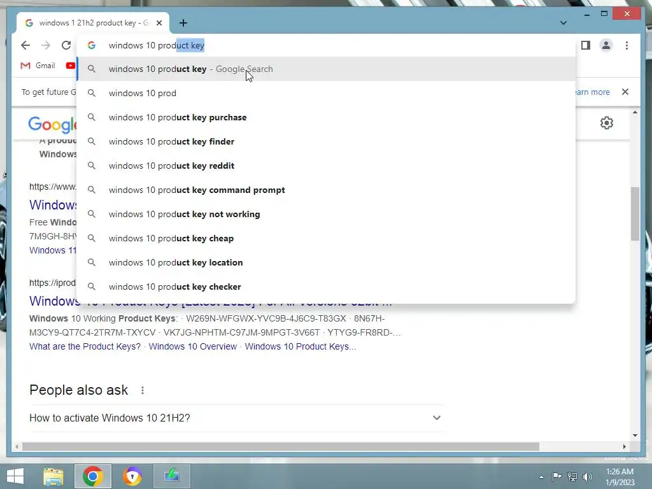
Task: Choose 'windows 10 product key reddit' suggestion
Action: tap(326, 166)
